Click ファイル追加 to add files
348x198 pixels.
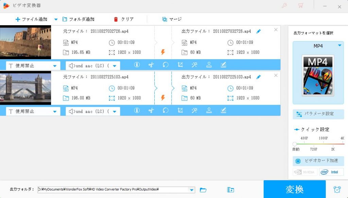coord(31,19)
